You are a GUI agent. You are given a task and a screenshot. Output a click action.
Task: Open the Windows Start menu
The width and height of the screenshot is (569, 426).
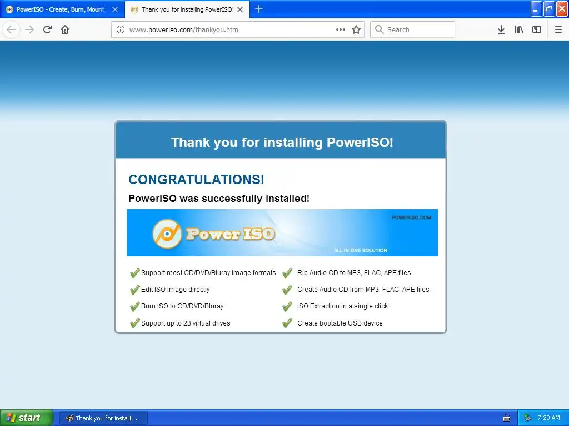click(27, 418)
